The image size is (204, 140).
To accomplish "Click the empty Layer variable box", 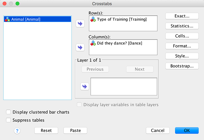I will [x=124, y=86].
